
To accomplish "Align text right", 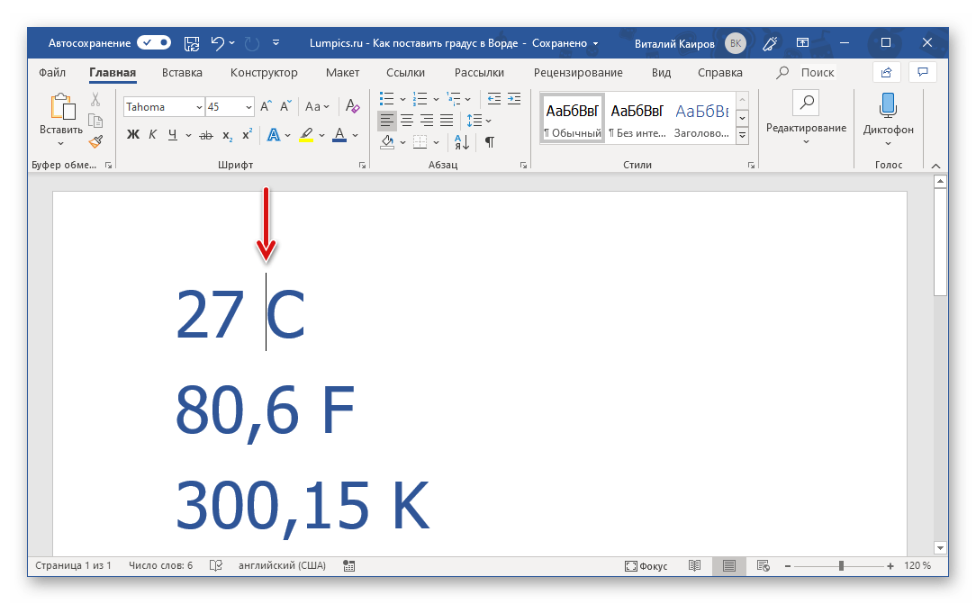I will [x=427, y=121].
